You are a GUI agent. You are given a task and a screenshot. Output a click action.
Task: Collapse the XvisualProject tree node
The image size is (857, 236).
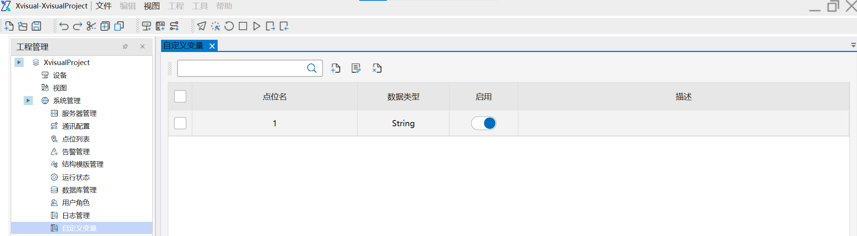(19, 62)
